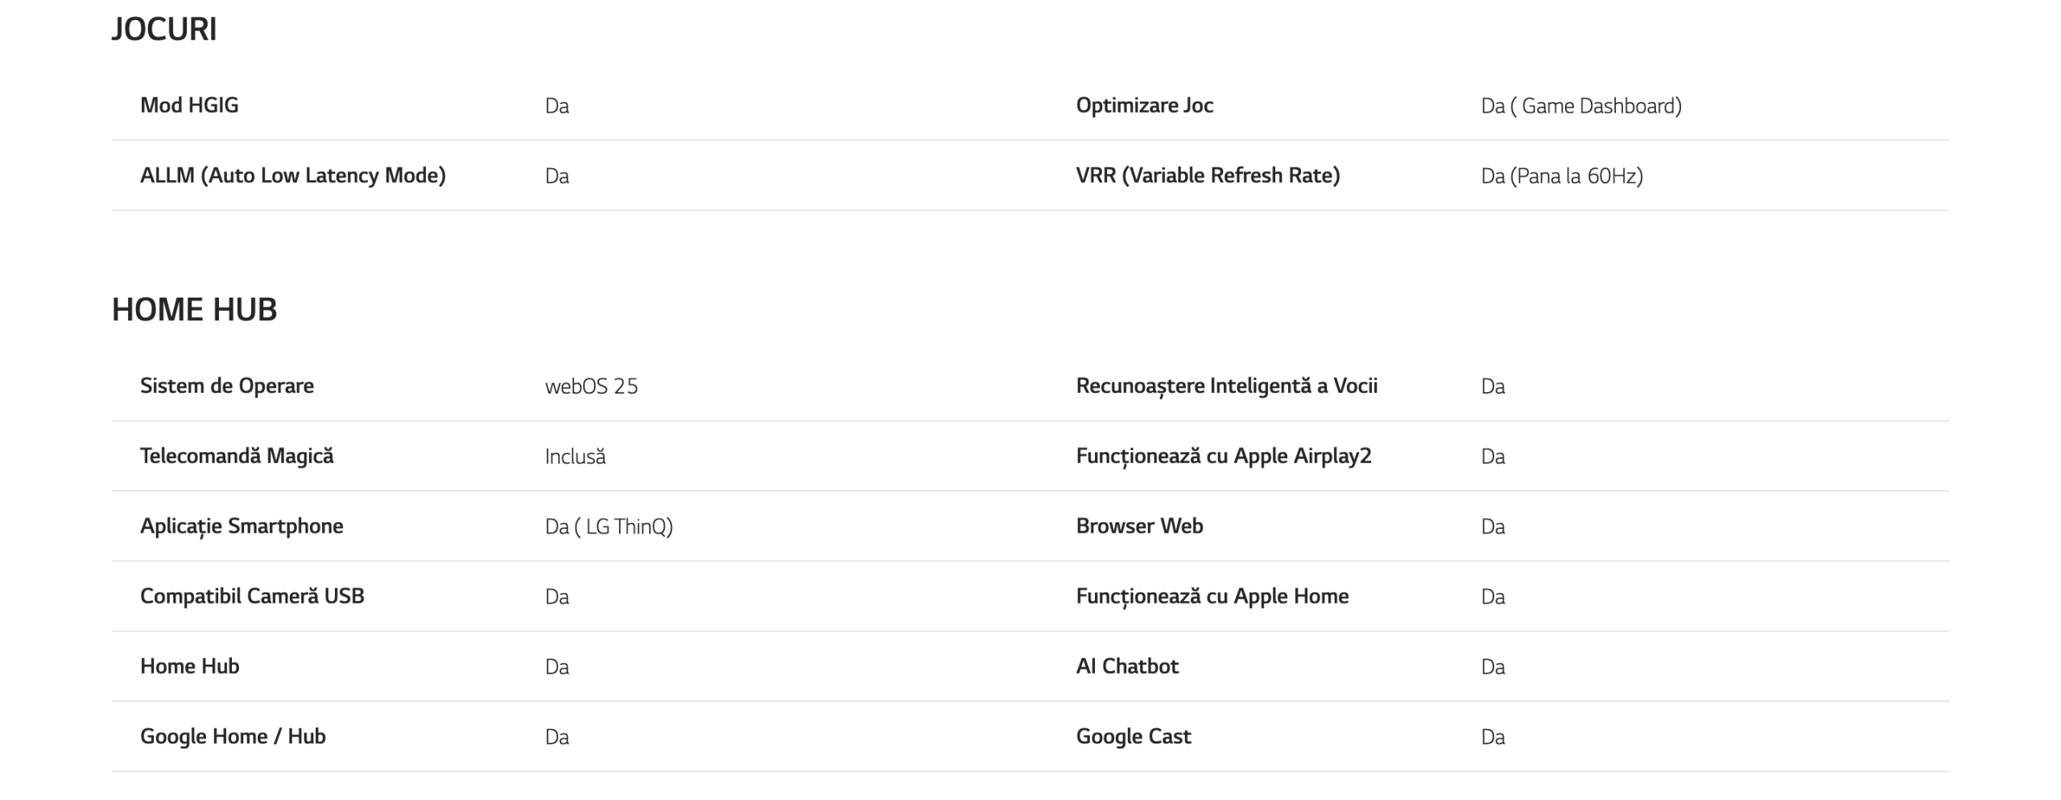The image size is (2061, 800).
Task: Click the ALLM (Auto Low Latency Mode) label
Action: pos(292,175)
